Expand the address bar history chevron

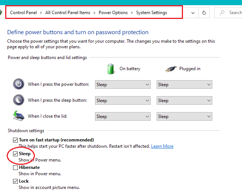point(193,13)
